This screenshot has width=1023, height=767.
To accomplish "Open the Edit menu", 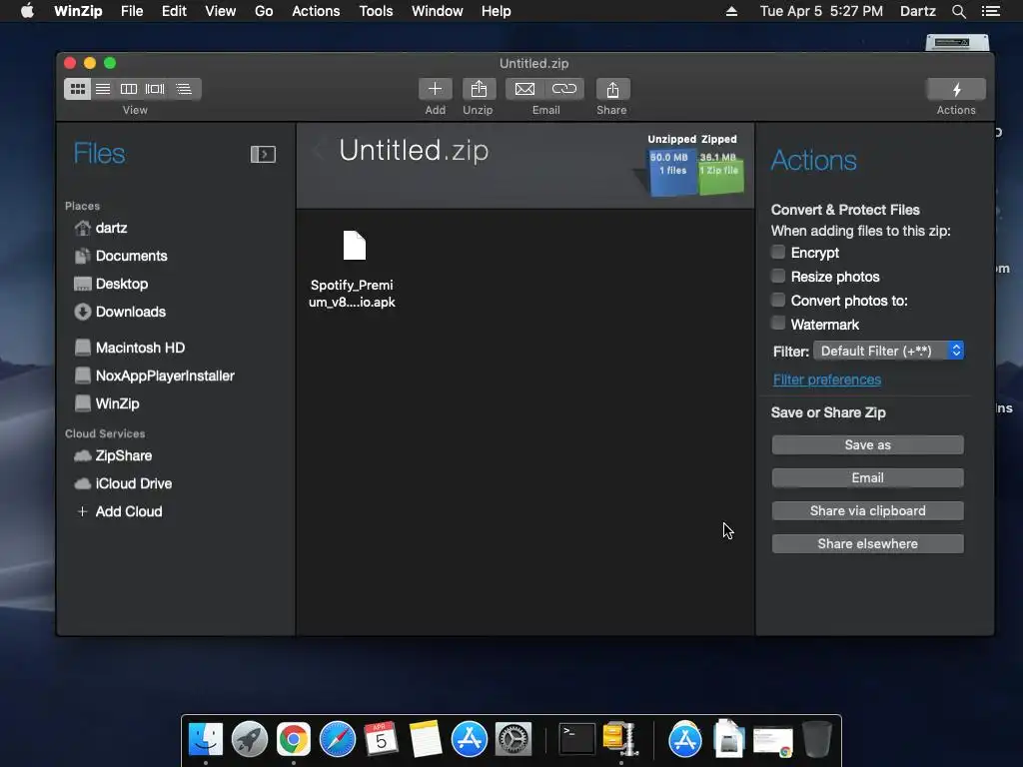I will (x=174, y=11).
